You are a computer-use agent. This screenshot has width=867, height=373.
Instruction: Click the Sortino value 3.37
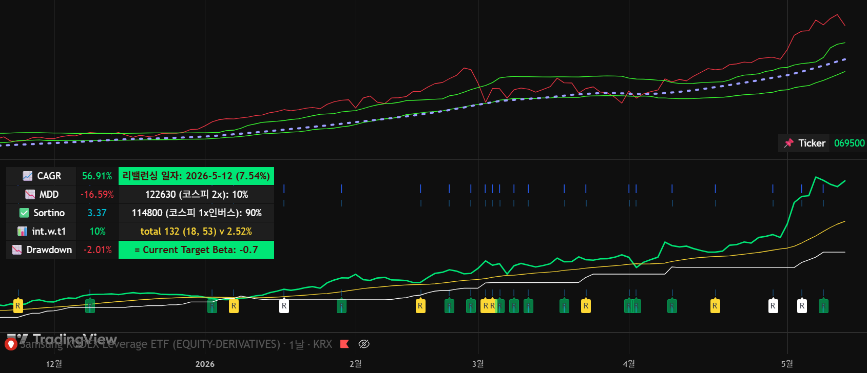coord(97,213)
